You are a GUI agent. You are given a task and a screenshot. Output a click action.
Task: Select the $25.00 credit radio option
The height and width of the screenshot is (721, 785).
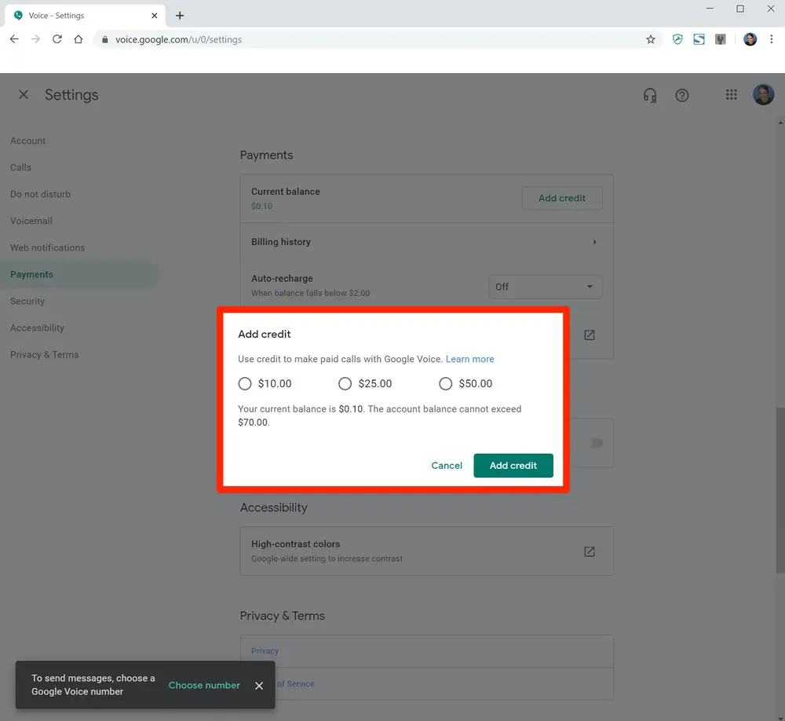click(345, 384)
